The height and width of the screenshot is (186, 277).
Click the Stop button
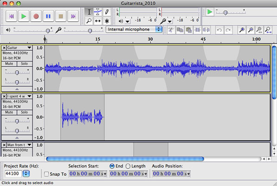click(61, 16)
